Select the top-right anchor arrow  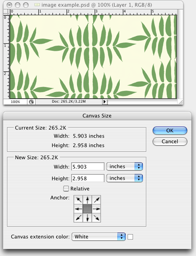click(96, 200)
